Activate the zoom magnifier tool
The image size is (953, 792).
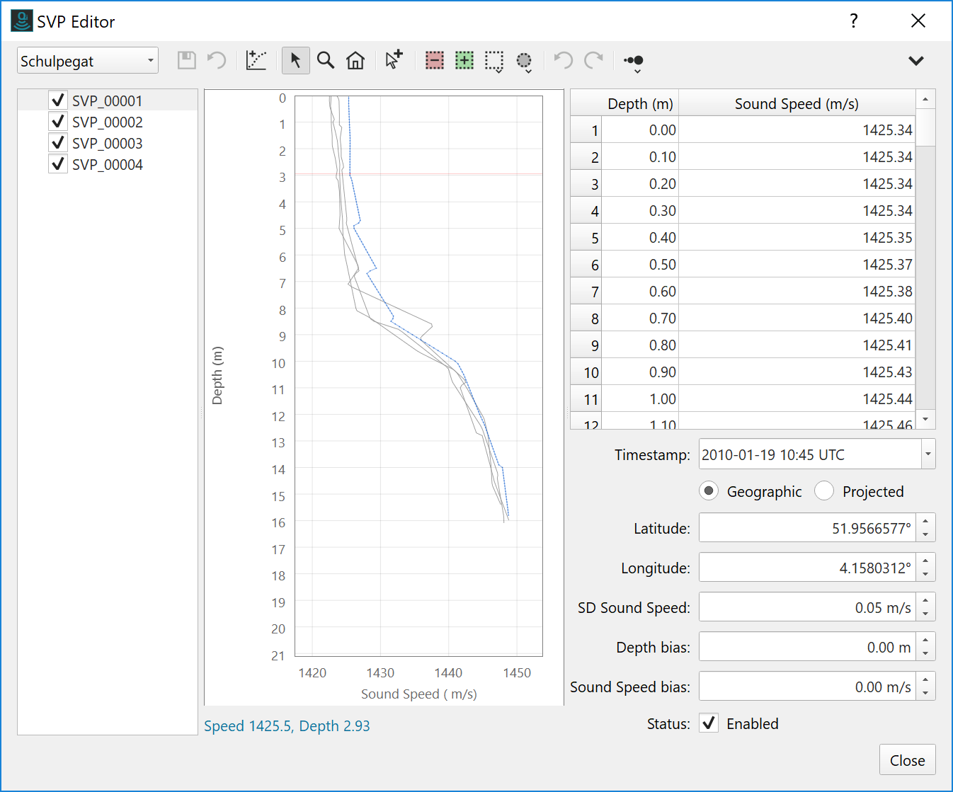click(326, 61)
